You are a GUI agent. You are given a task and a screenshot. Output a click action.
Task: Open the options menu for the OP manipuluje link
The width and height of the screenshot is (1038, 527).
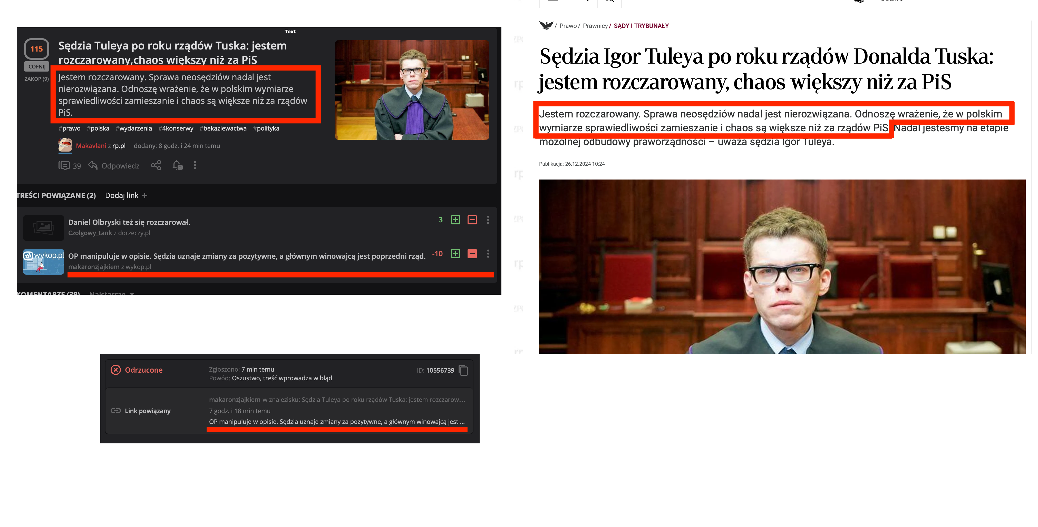[488, 254]
